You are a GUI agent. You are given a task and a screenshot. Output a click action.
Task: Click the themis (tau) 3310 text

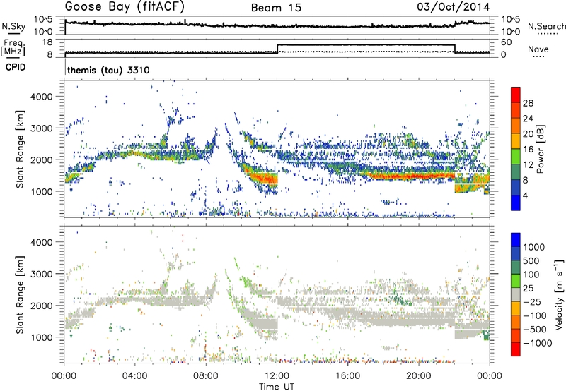pos(108,70)
